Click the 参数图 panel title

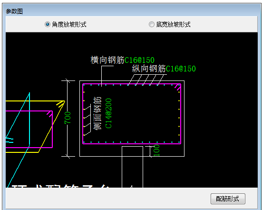(x=14, y=11)
